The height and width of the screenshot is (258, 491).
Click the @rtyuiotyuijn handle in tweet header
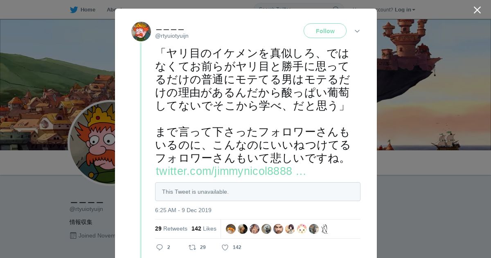(172, 36)
